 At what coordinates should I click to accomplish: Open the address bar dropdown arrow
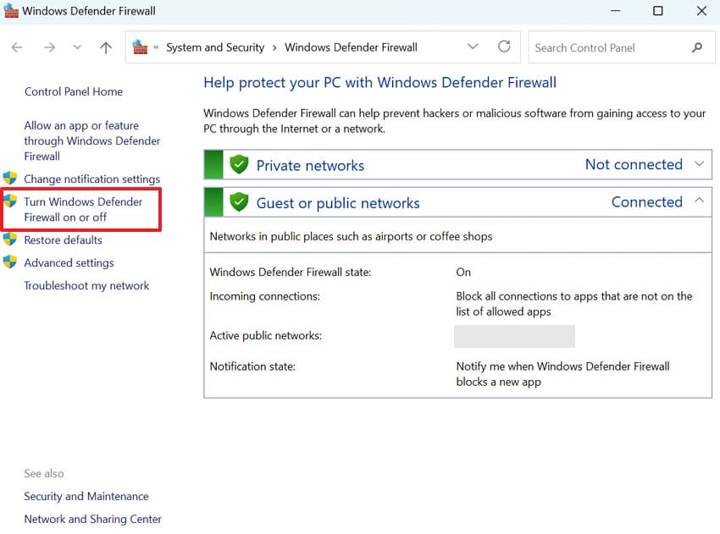click(473, 47)
